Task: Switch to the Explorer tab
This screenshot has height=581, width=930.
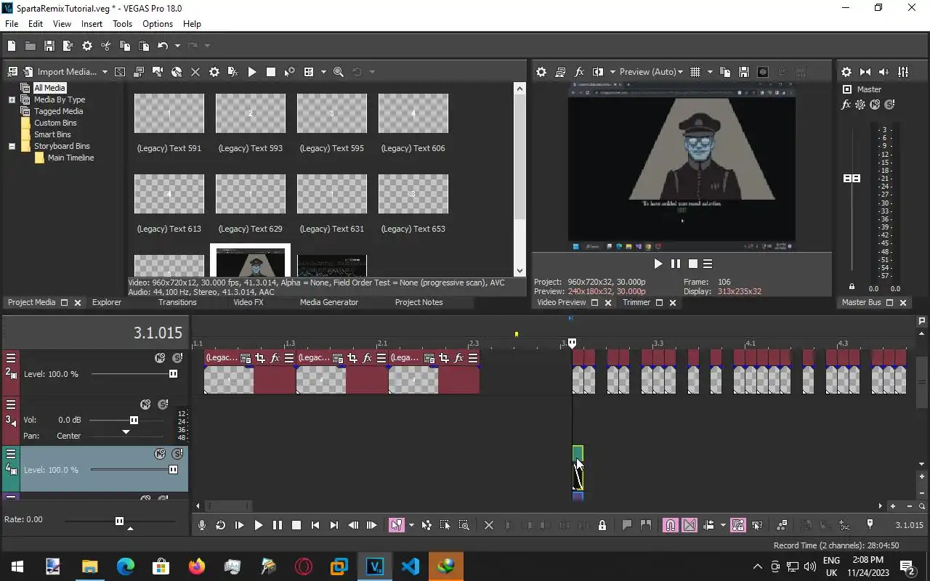Action: point(107,302)
